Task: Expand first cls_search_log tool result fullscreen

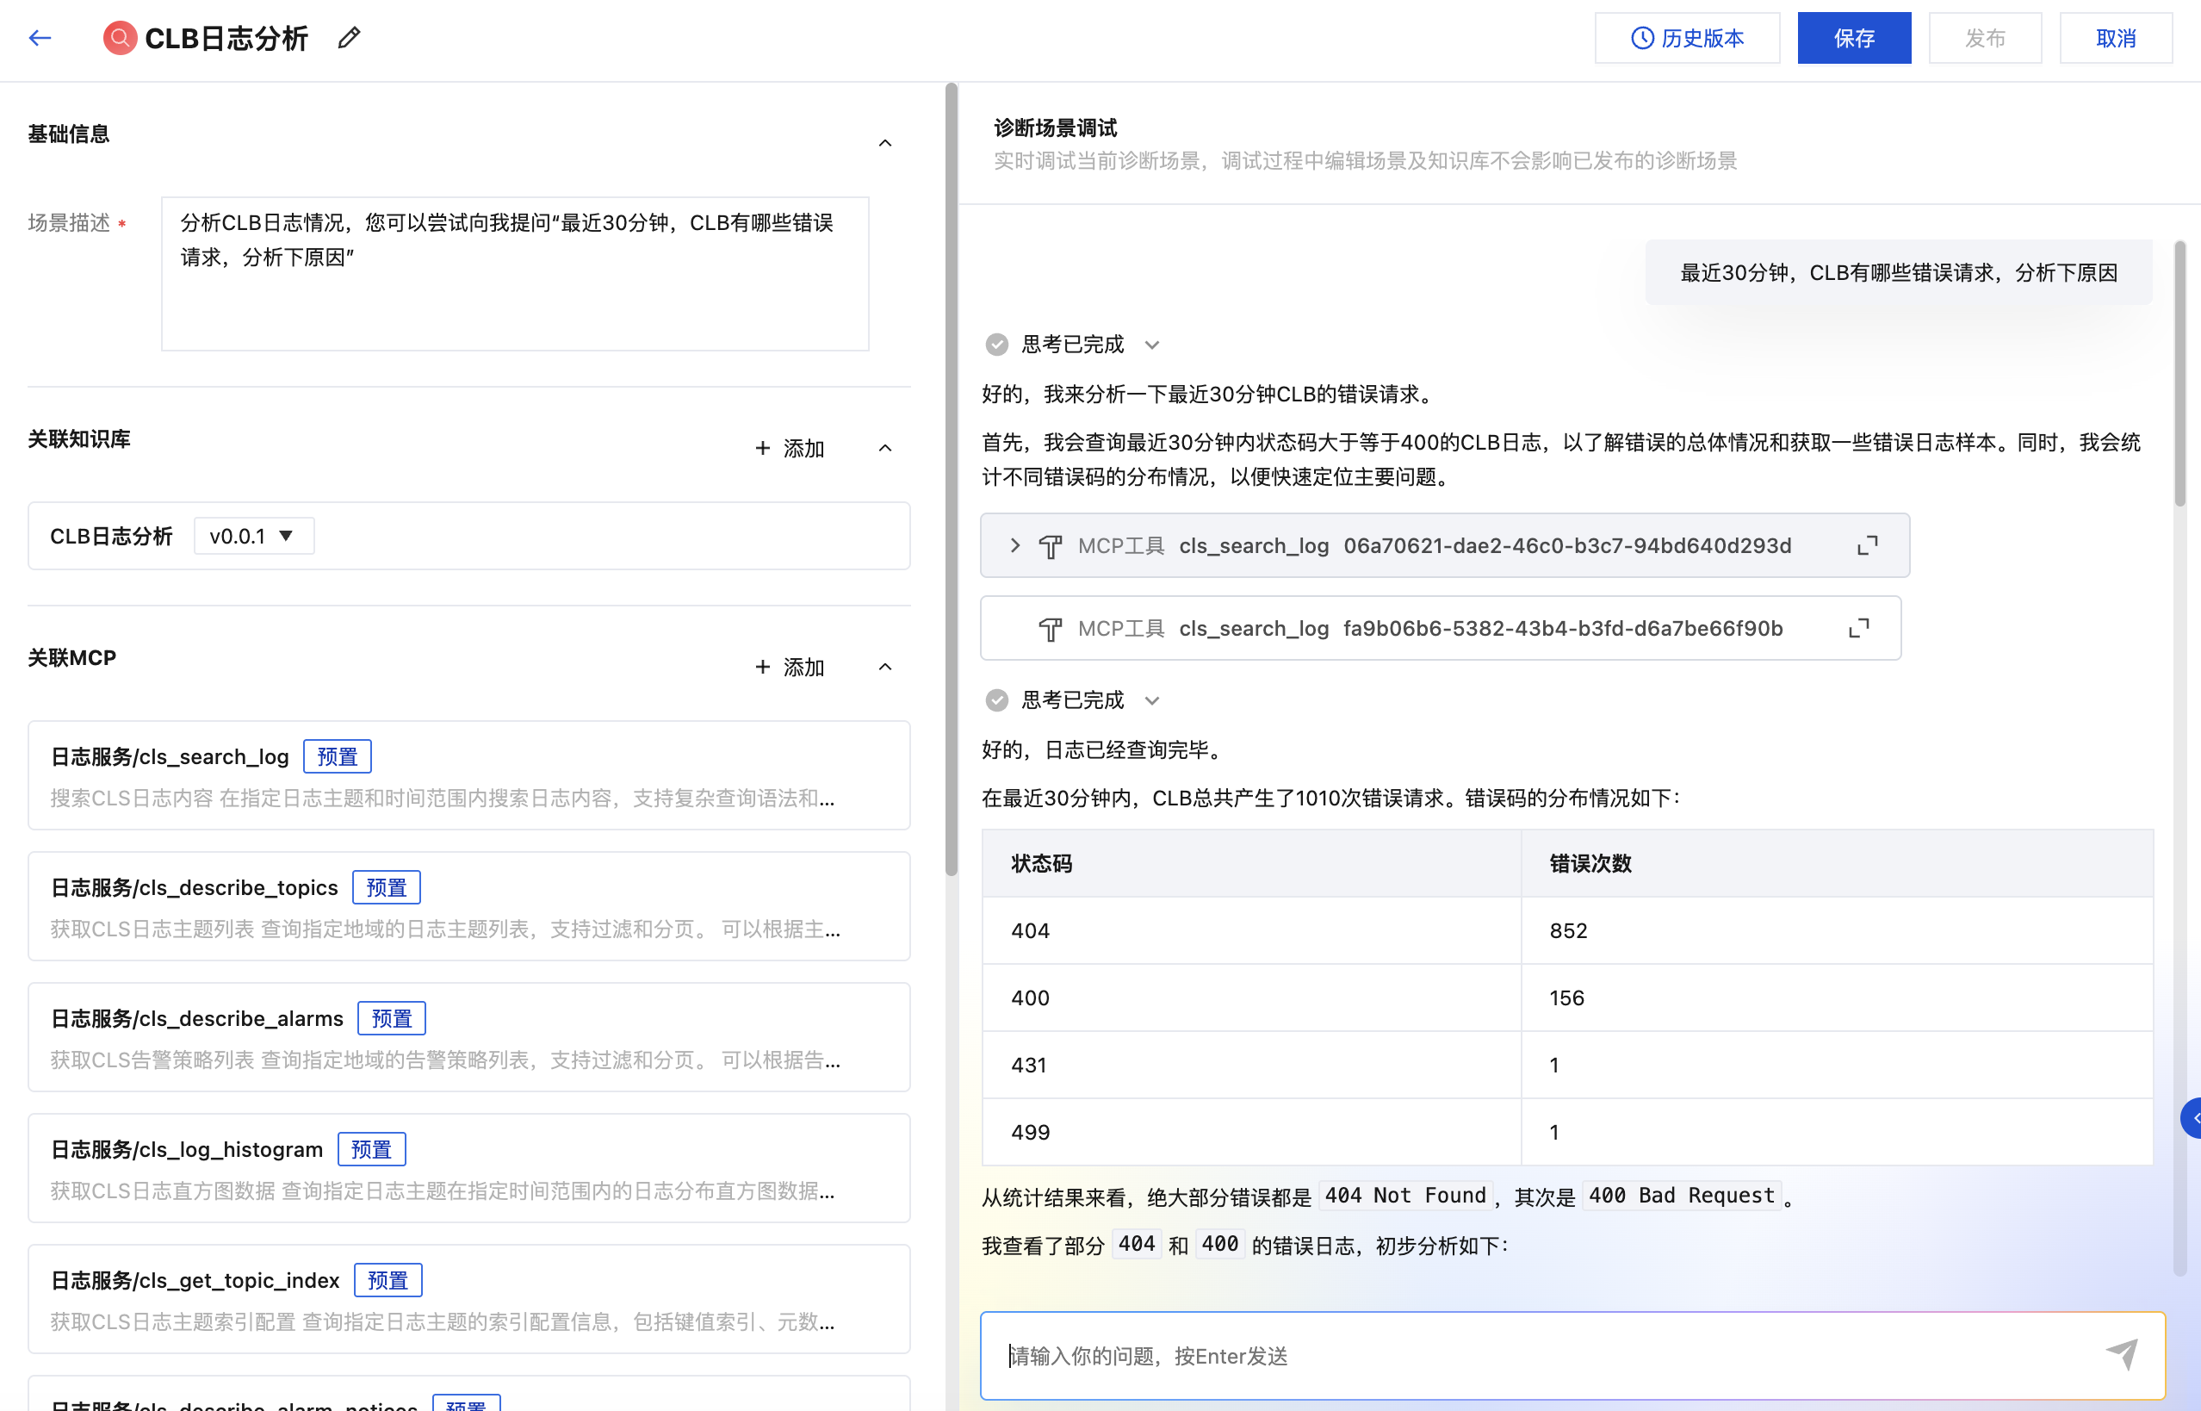Action: (1867, 545)
